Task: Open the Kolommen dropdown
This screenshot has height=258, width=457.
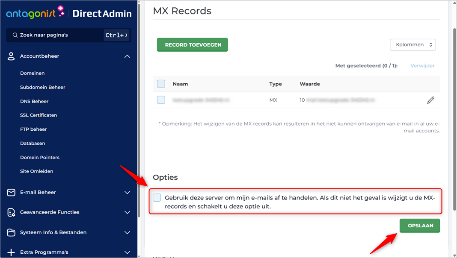Action: [x=412, y=45]
